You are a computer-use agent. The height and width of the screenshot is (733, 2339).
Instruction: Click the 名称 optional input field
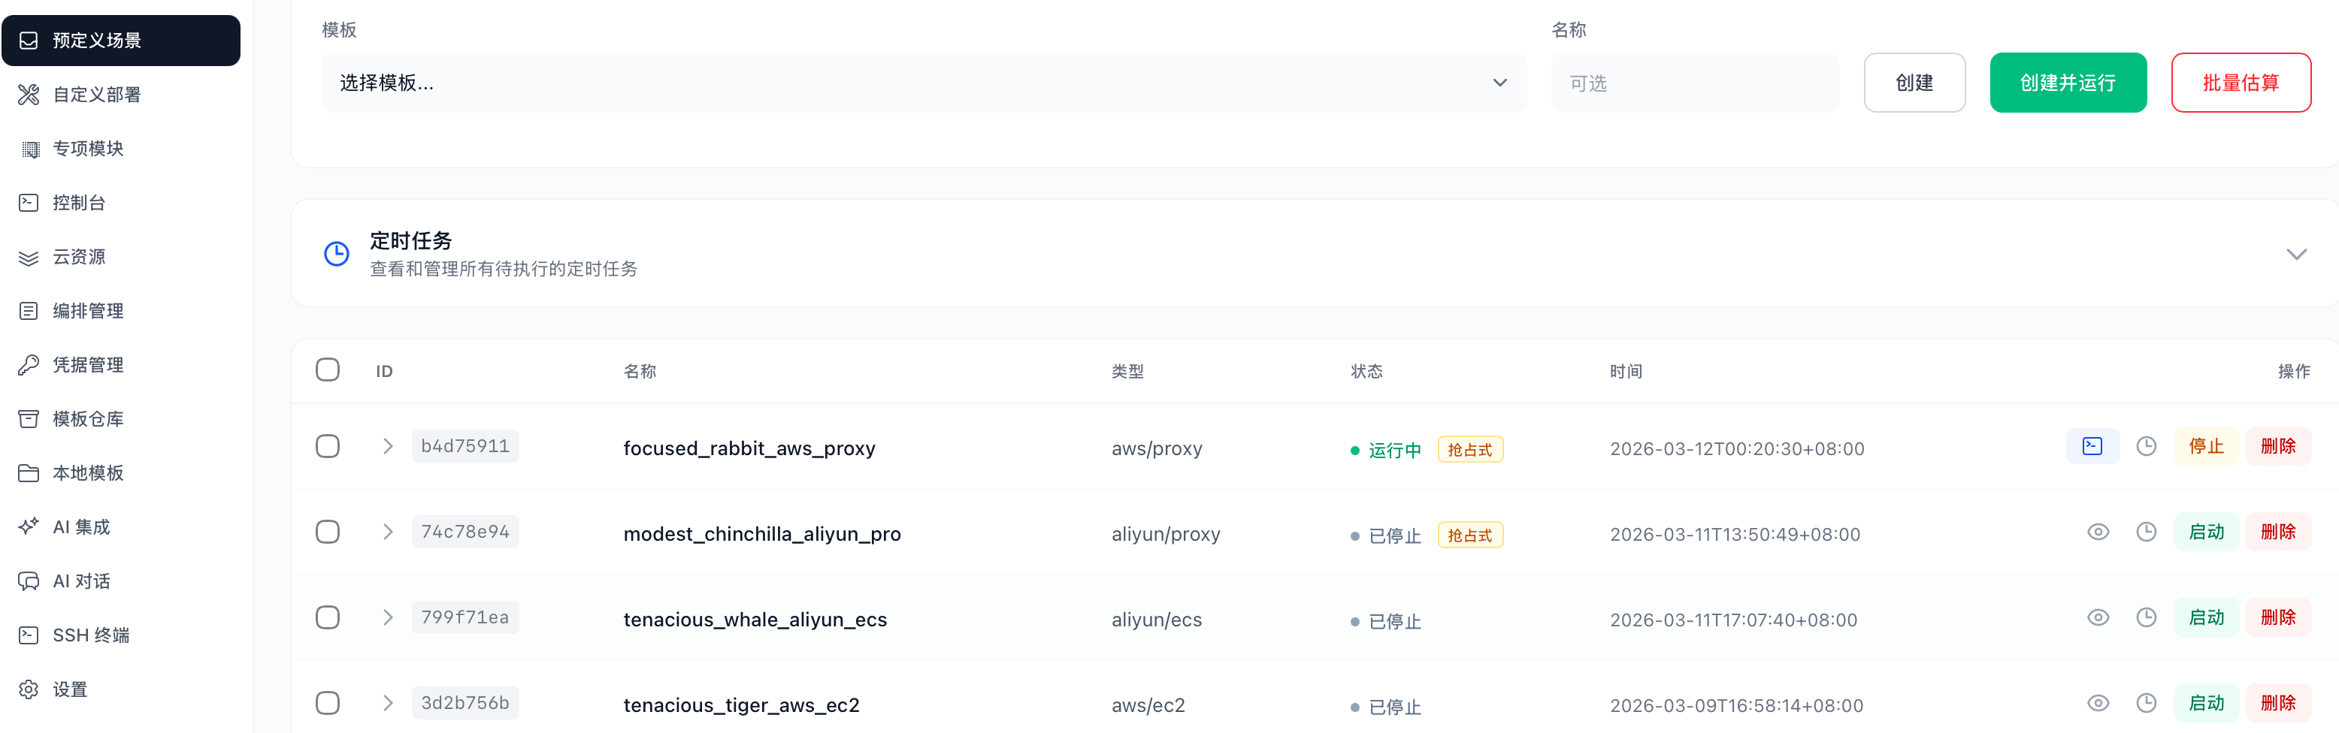coord(1694,83)
